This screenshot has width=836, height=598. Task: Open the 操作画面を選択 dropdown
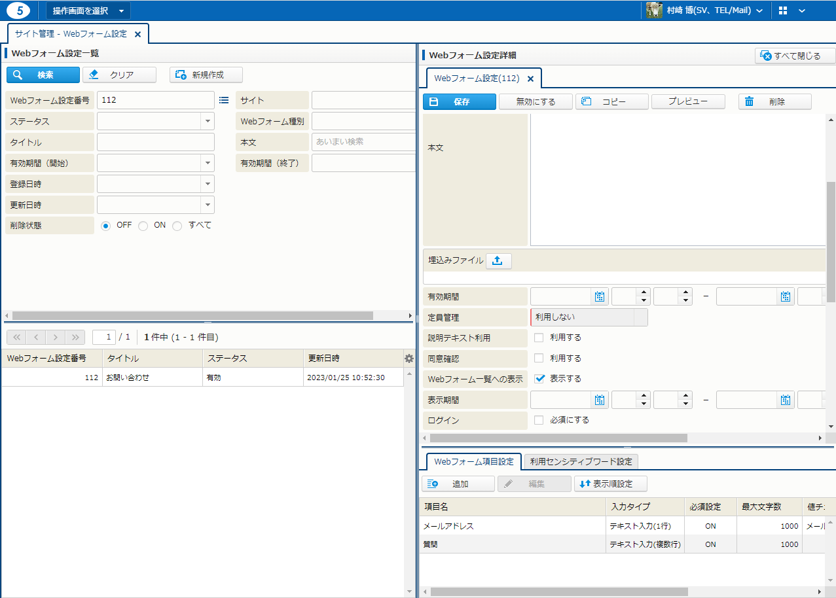tap(88, 10)
